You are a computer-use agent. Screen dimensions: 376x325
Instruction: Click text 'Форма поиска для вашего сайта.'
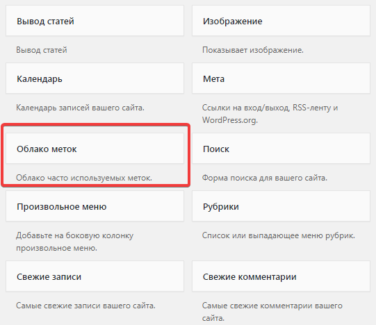pos(265,178)
